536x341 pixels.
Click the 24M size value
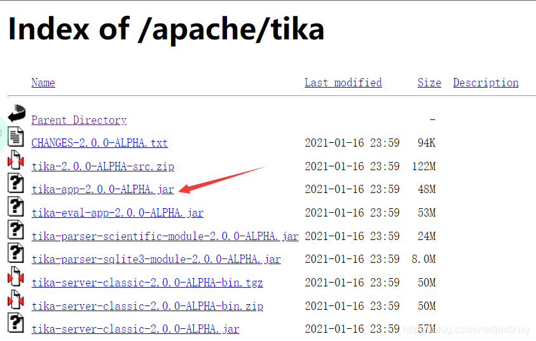click(427, 236)
